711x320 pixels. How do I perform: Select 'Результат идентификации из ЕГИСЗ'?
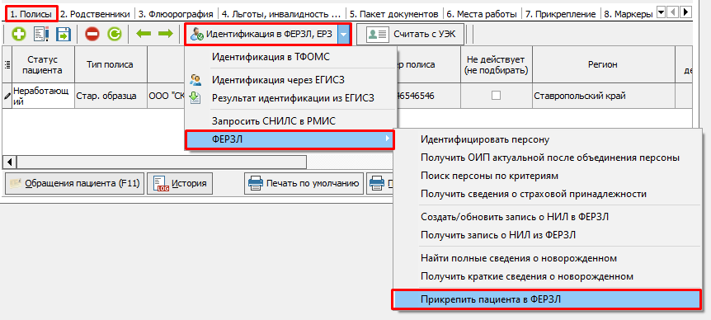pyautogui.click(x=290, y=97)
